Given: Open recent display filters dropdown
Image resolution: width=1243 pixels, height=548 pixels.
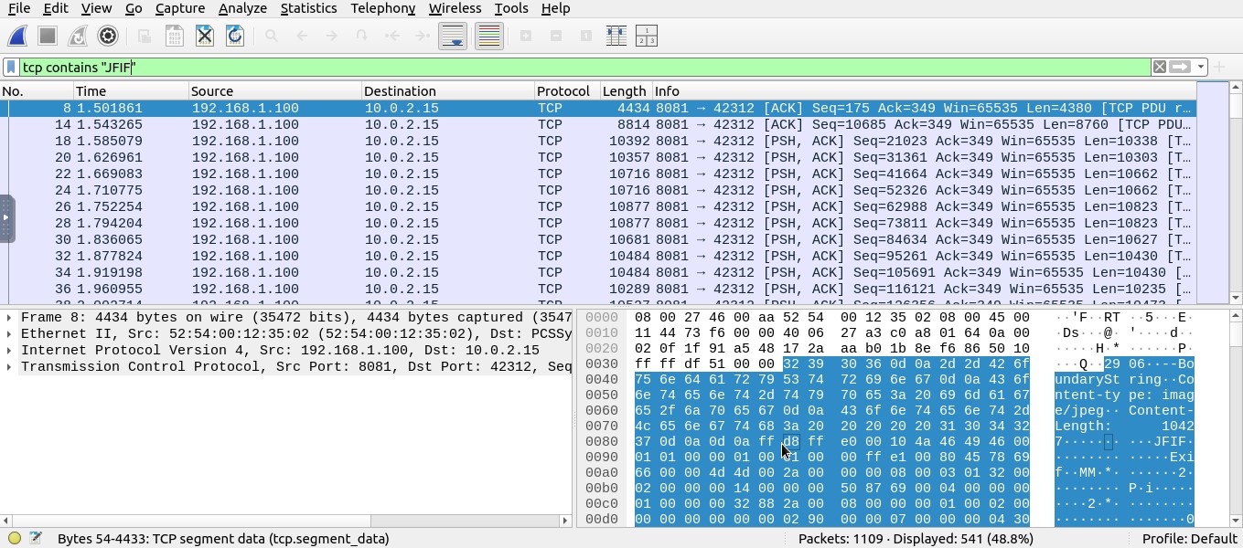Looking at the screenshot, I should tap(1200, 67).
